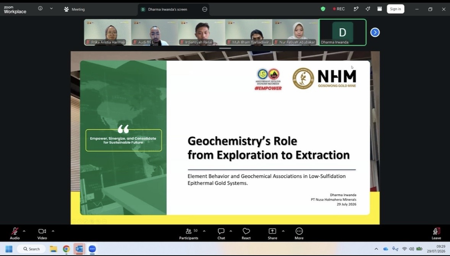Open the green encryption shield info
The height and width of the screenshot is (256, 450).
323,9
